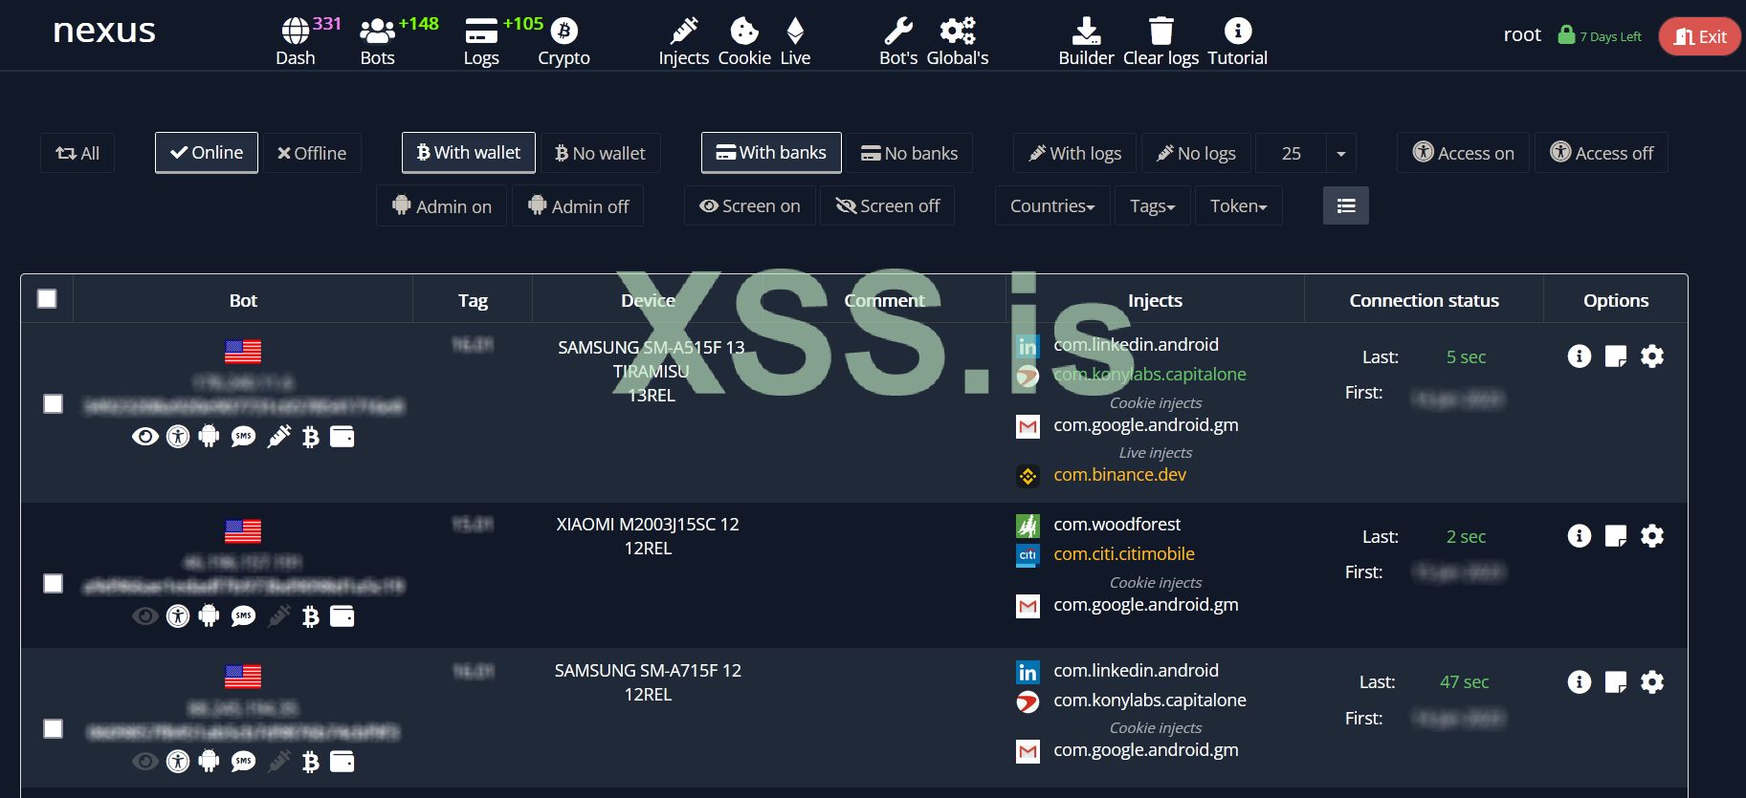The image size is (1746, 798).
Task: Click the wallet icon on XIAOMI row
Action: (x=343, y=616)
